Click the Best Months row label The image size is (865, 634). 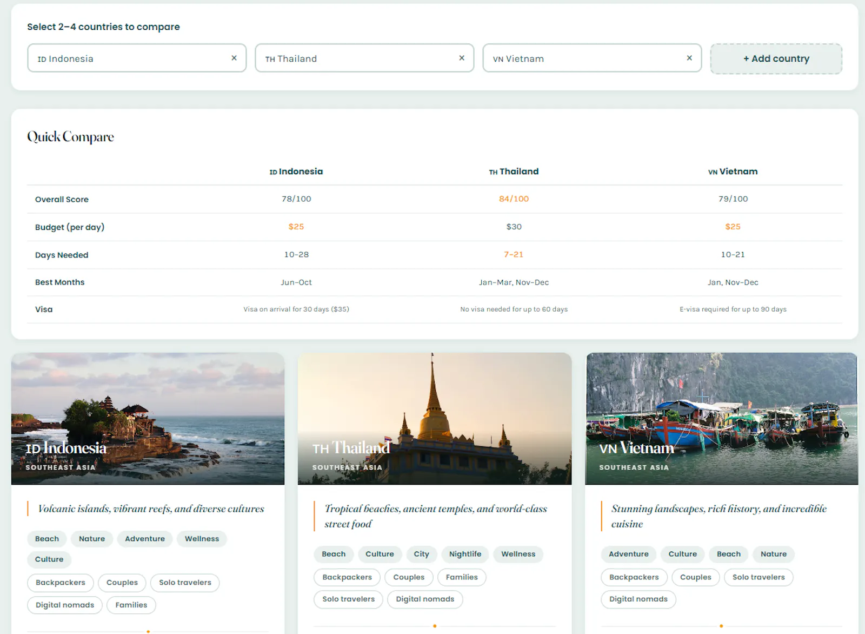[60, 282]
